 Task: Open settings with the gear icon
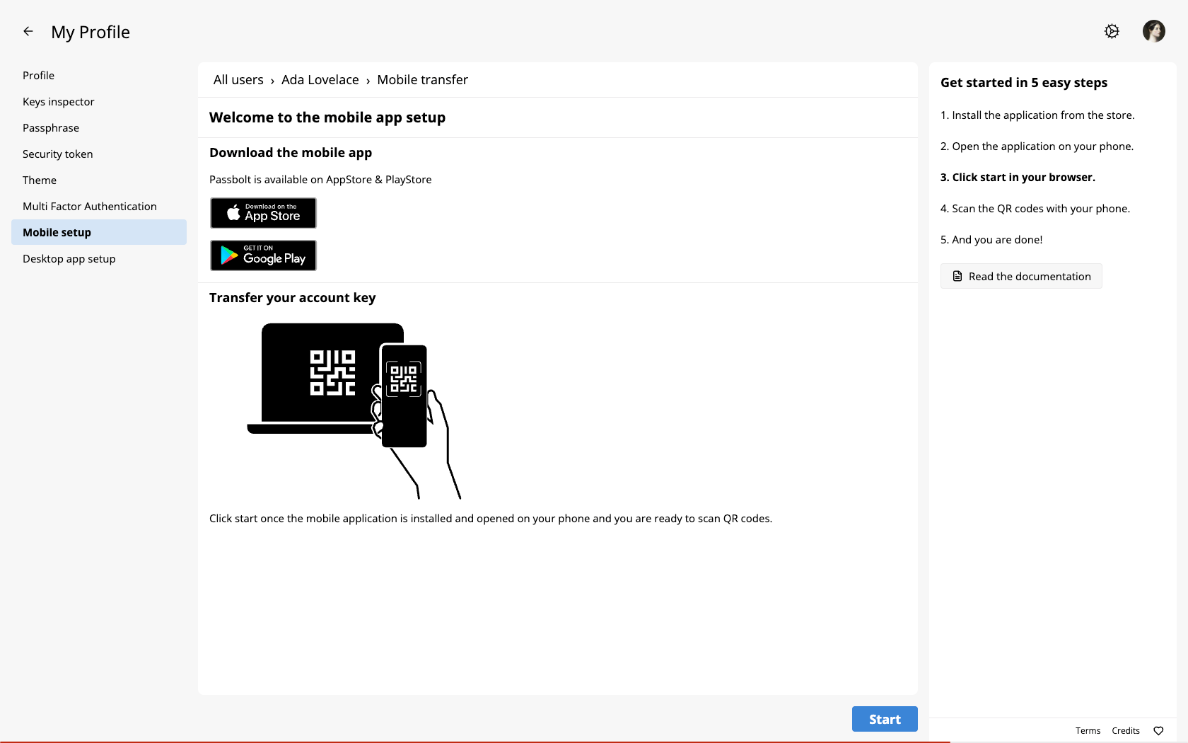[x=1111, y=31]
